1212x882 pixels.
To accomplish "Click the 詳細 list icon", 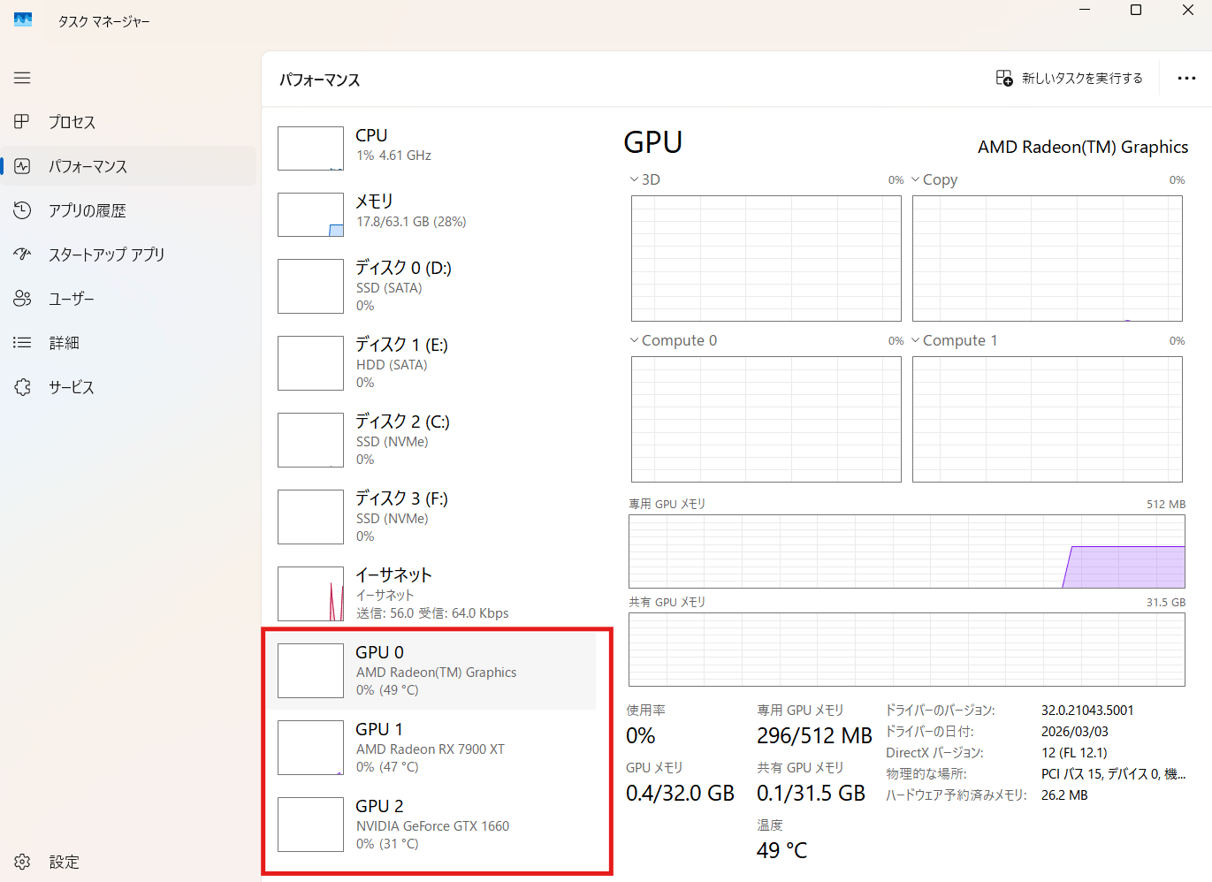I will [22, 343].
